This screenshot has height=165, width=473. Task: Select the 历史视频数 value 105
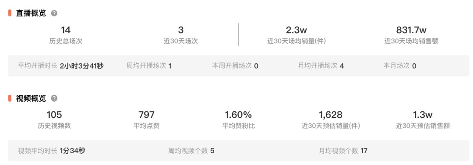coord(54,115)
